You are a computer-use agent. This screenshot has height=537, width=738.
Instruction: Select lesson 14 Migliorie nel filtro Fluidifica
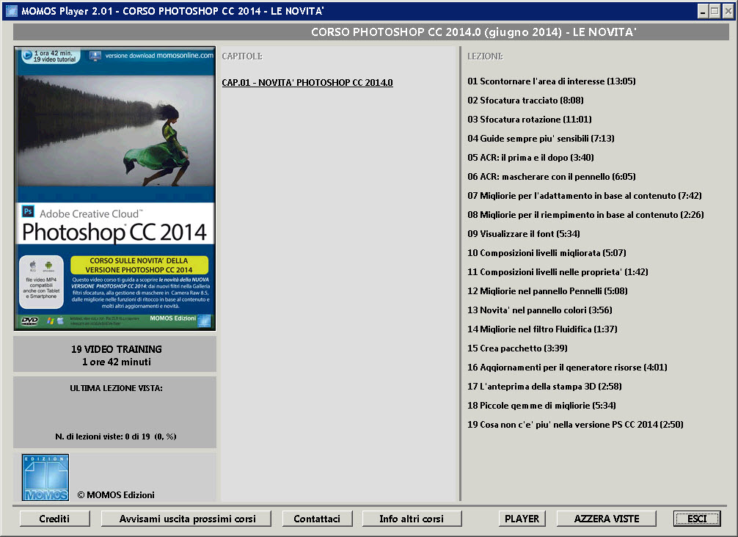coord(542,329)
